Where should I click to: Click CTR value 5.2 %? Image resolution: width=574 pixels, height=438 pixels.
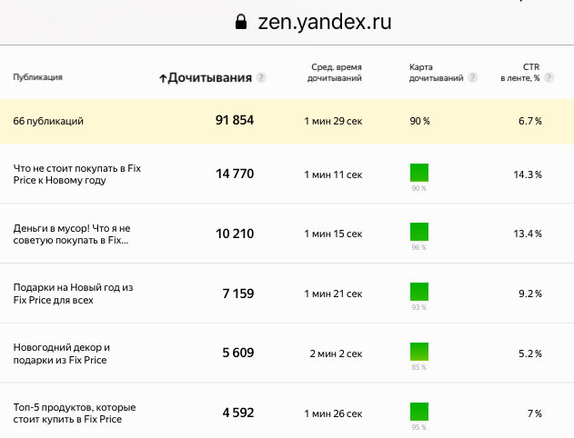pos(530,353)
